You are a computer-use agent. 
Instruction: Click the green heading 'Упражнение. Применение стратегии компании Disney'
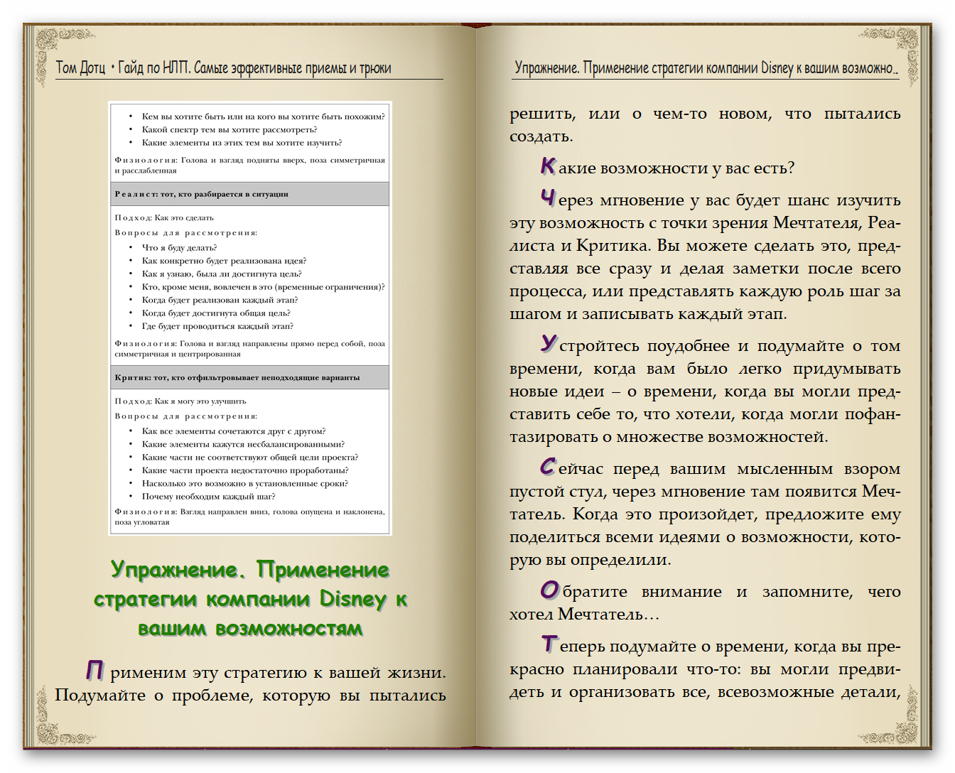(250, 599)
